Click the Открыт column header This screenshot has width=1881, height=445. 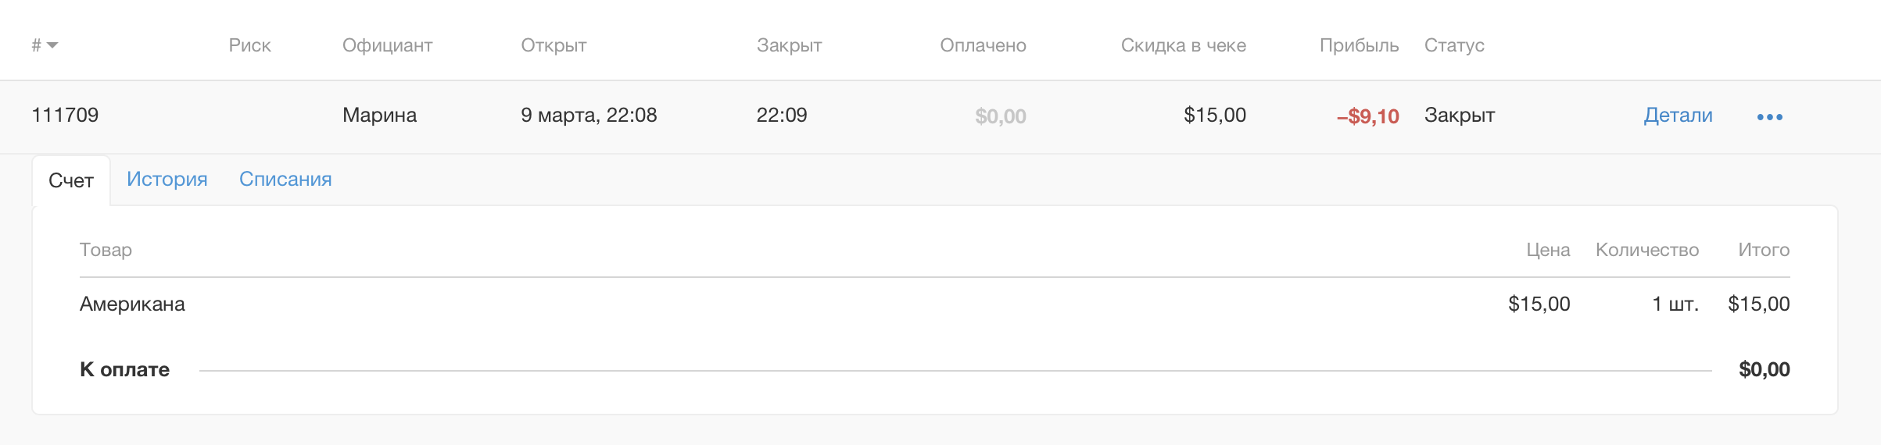tap(554, 45)
